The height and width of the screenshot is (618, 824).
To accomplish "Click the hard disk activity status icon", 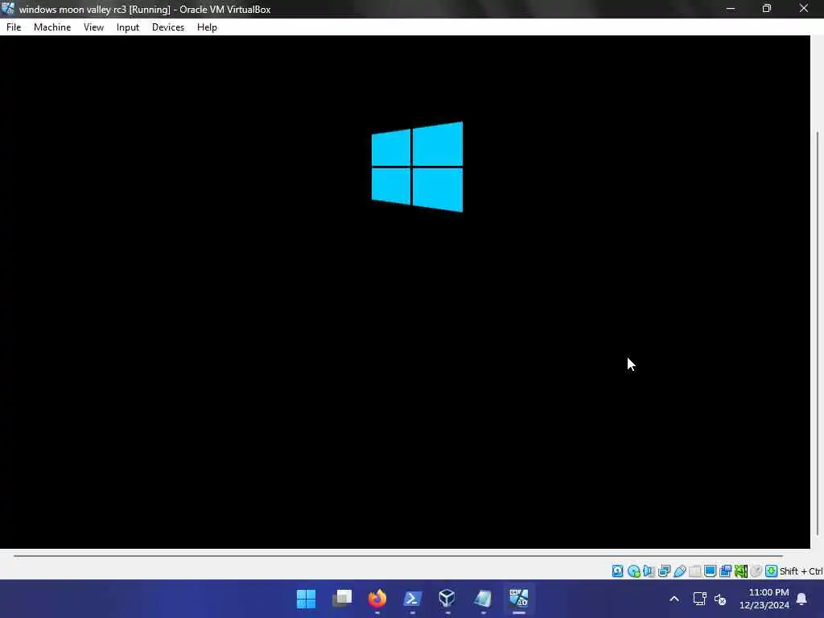I will click(x=617, y=571).
